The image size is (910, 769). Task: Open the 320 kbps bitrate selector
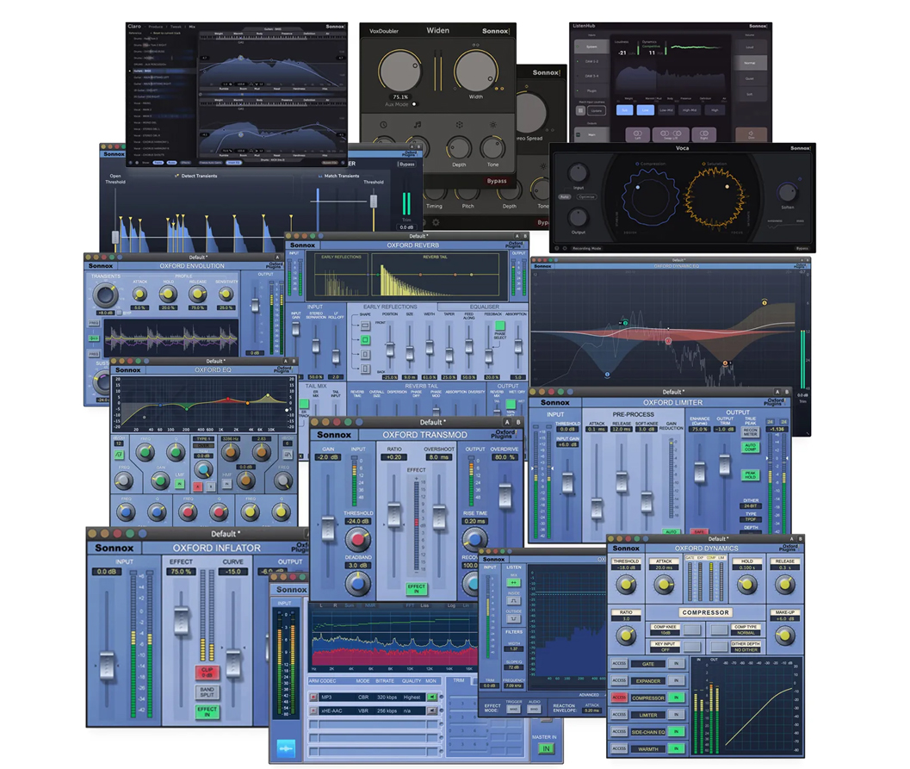pyautogui.click(x=388, y=697)
